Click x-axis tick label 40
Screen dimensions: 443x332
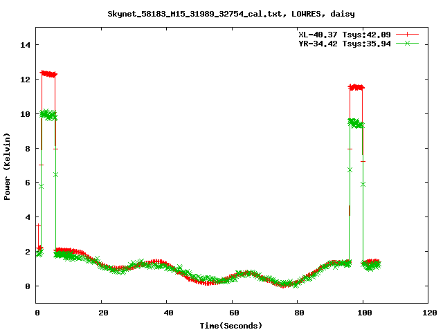(168, 313)
